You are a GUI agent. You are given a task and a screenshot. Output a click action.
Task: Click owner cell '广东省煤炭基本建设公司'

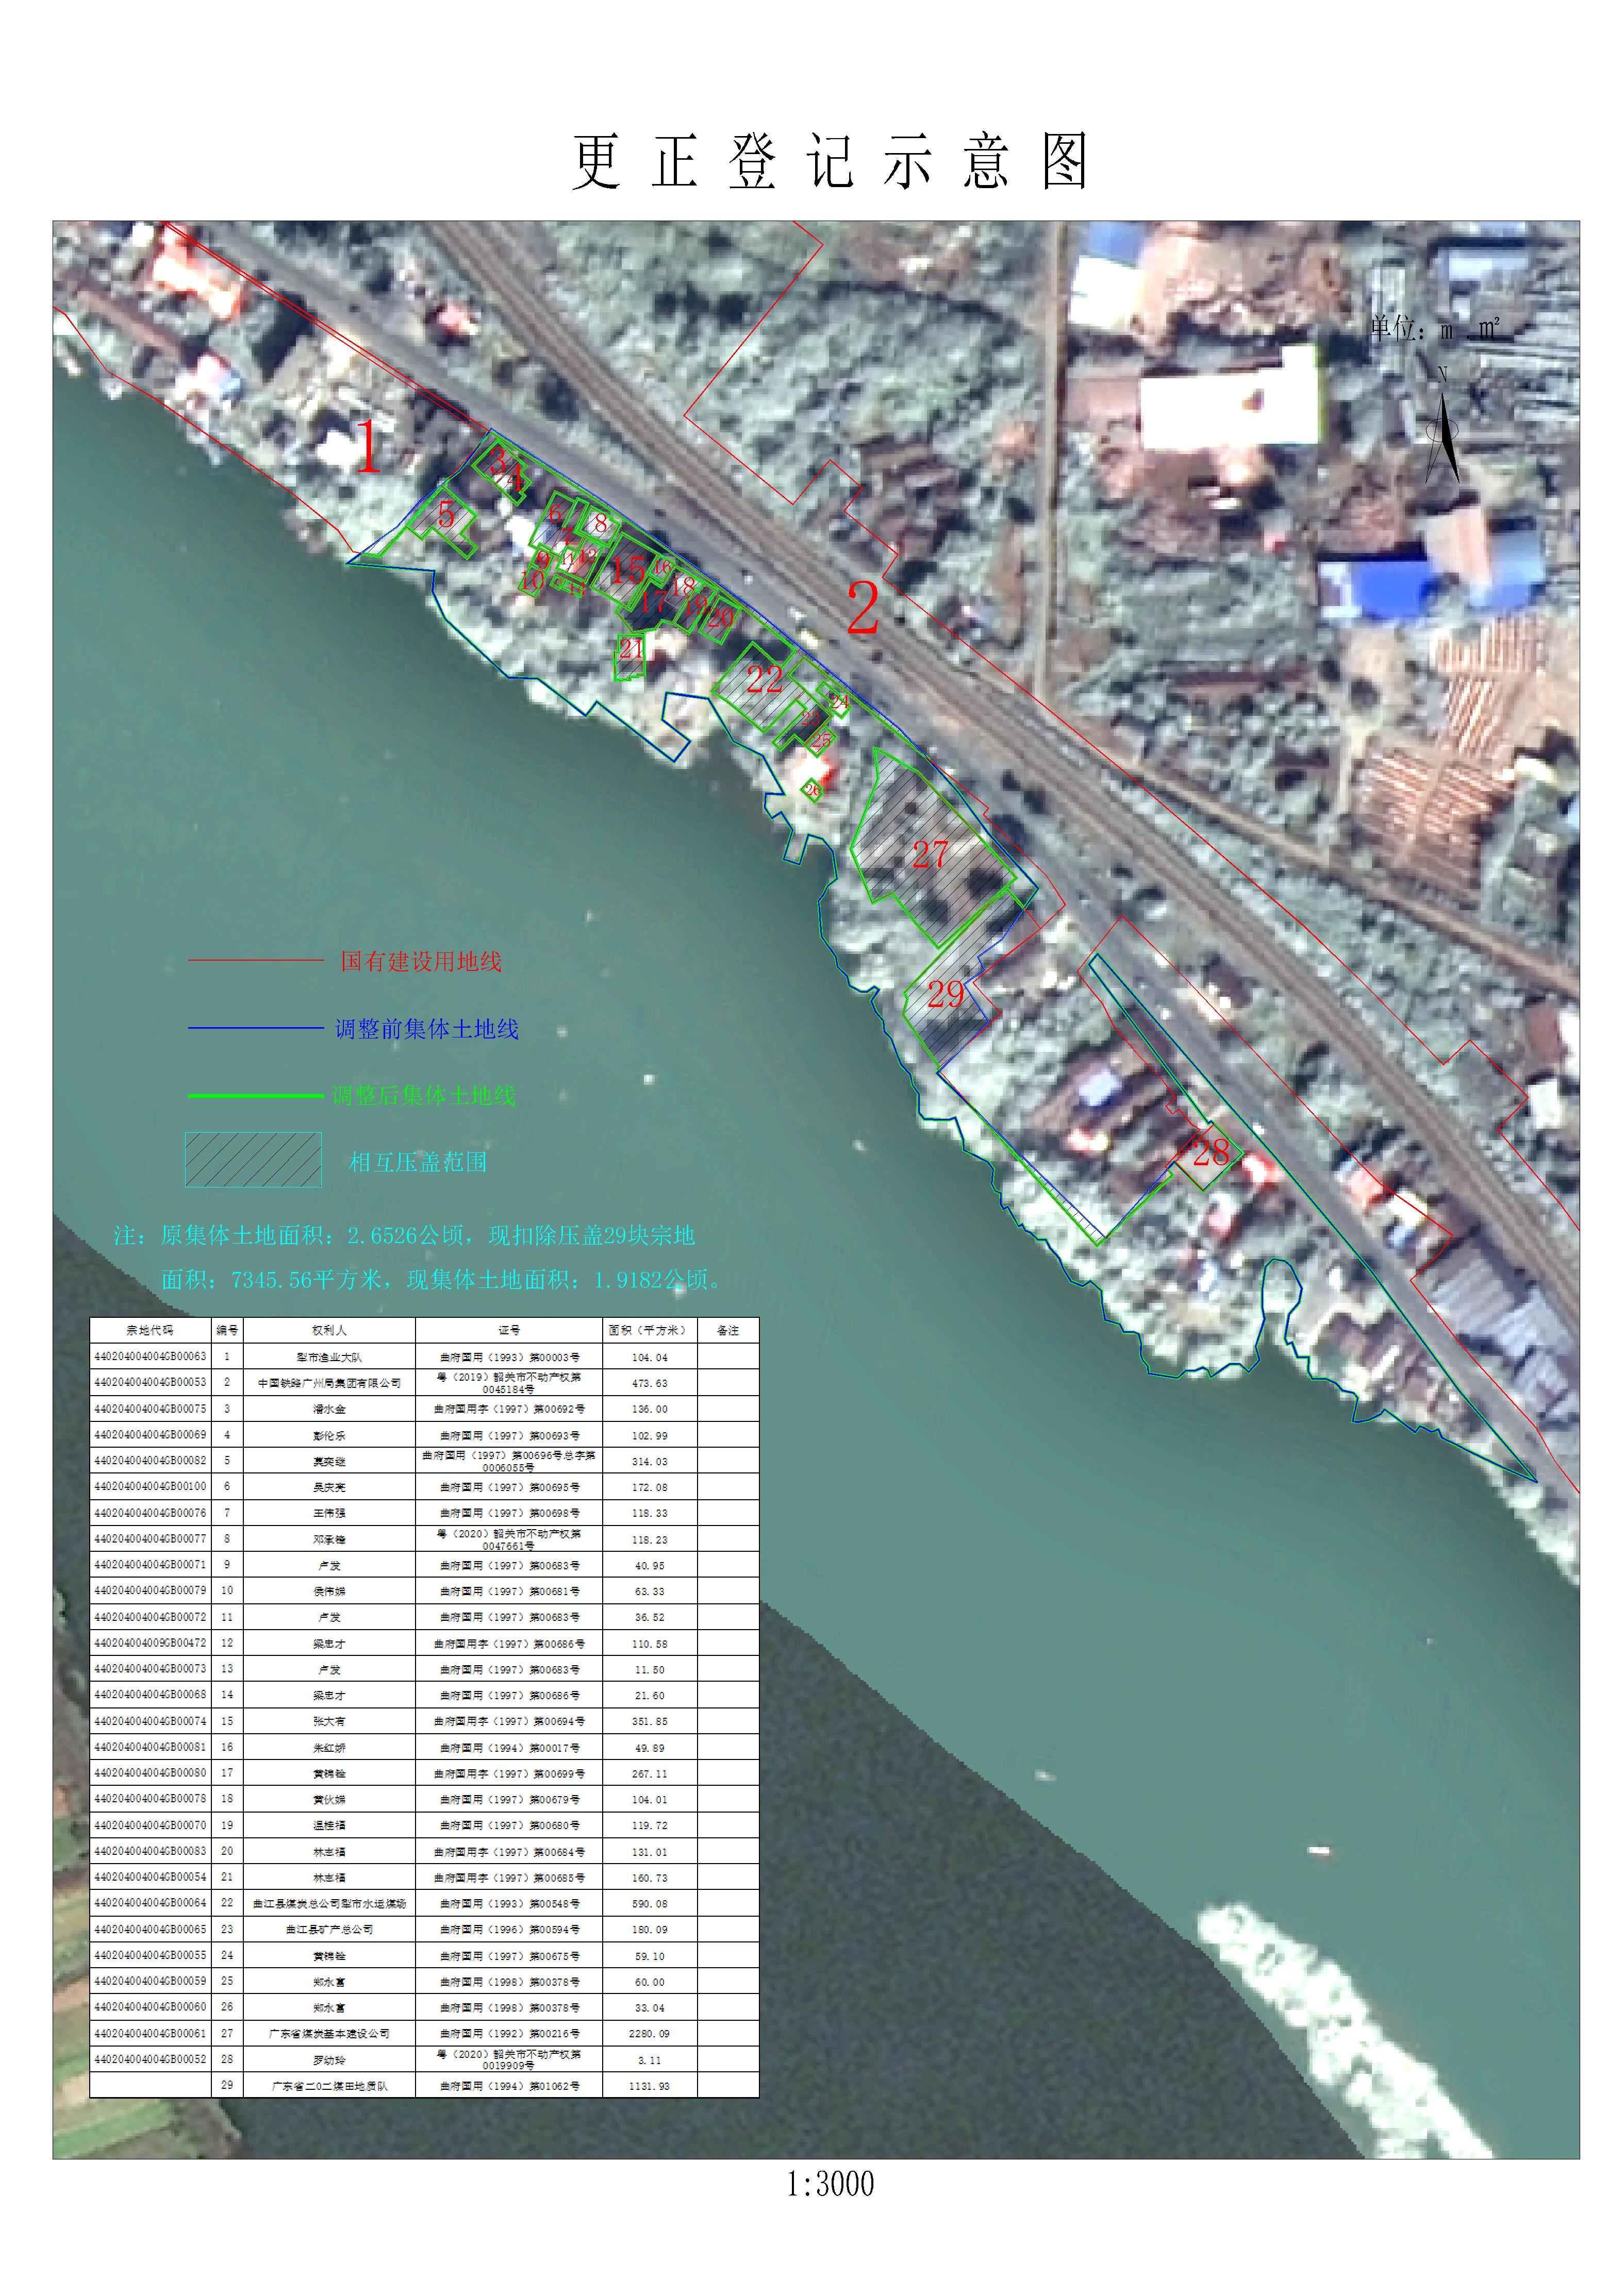coord(329,2033)
